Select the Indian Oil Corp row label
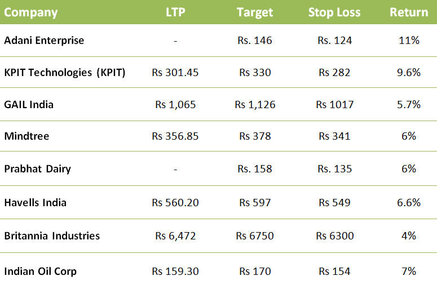The height and width of the screenshot is (289, 437). [41, 272]
